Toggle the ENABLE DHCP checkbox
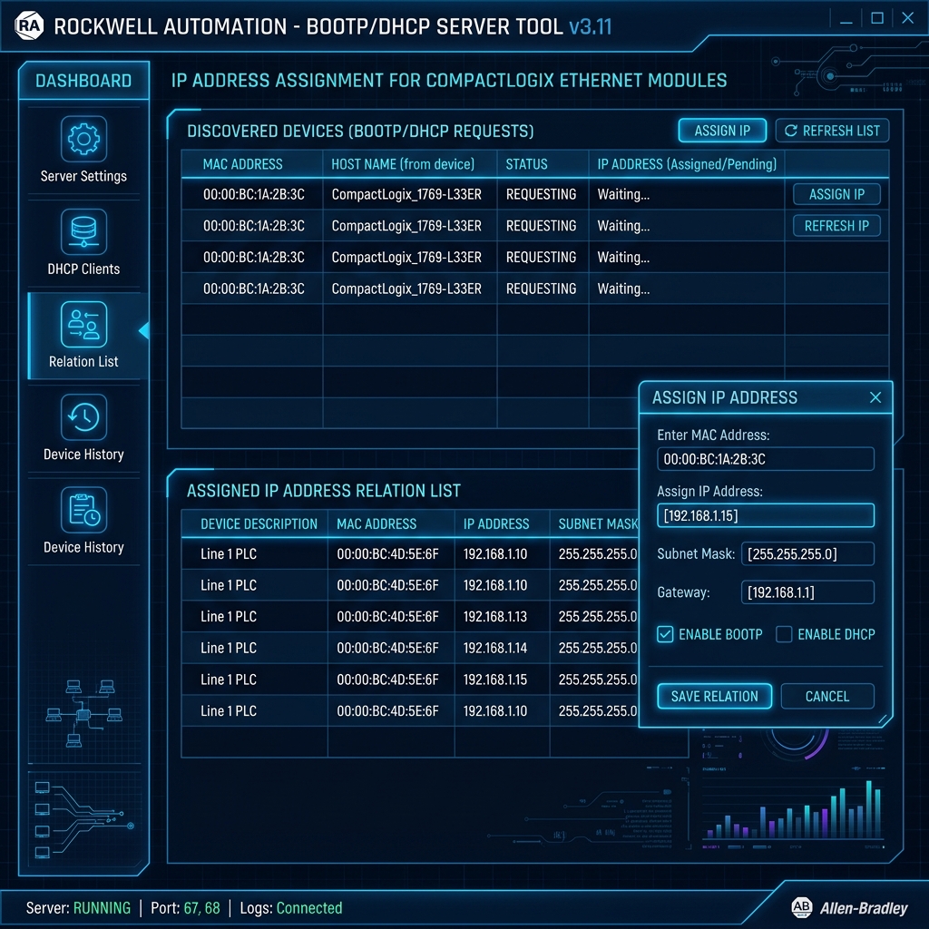Viewport: 929px width, 929px height. tap(784, 634)
